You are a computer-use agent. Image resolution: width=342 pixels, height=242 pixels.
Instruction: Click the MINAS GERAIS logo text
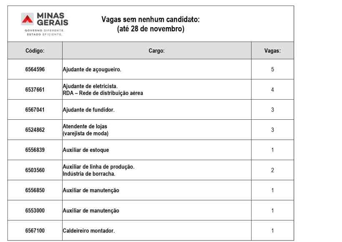(x=53, y=19)
